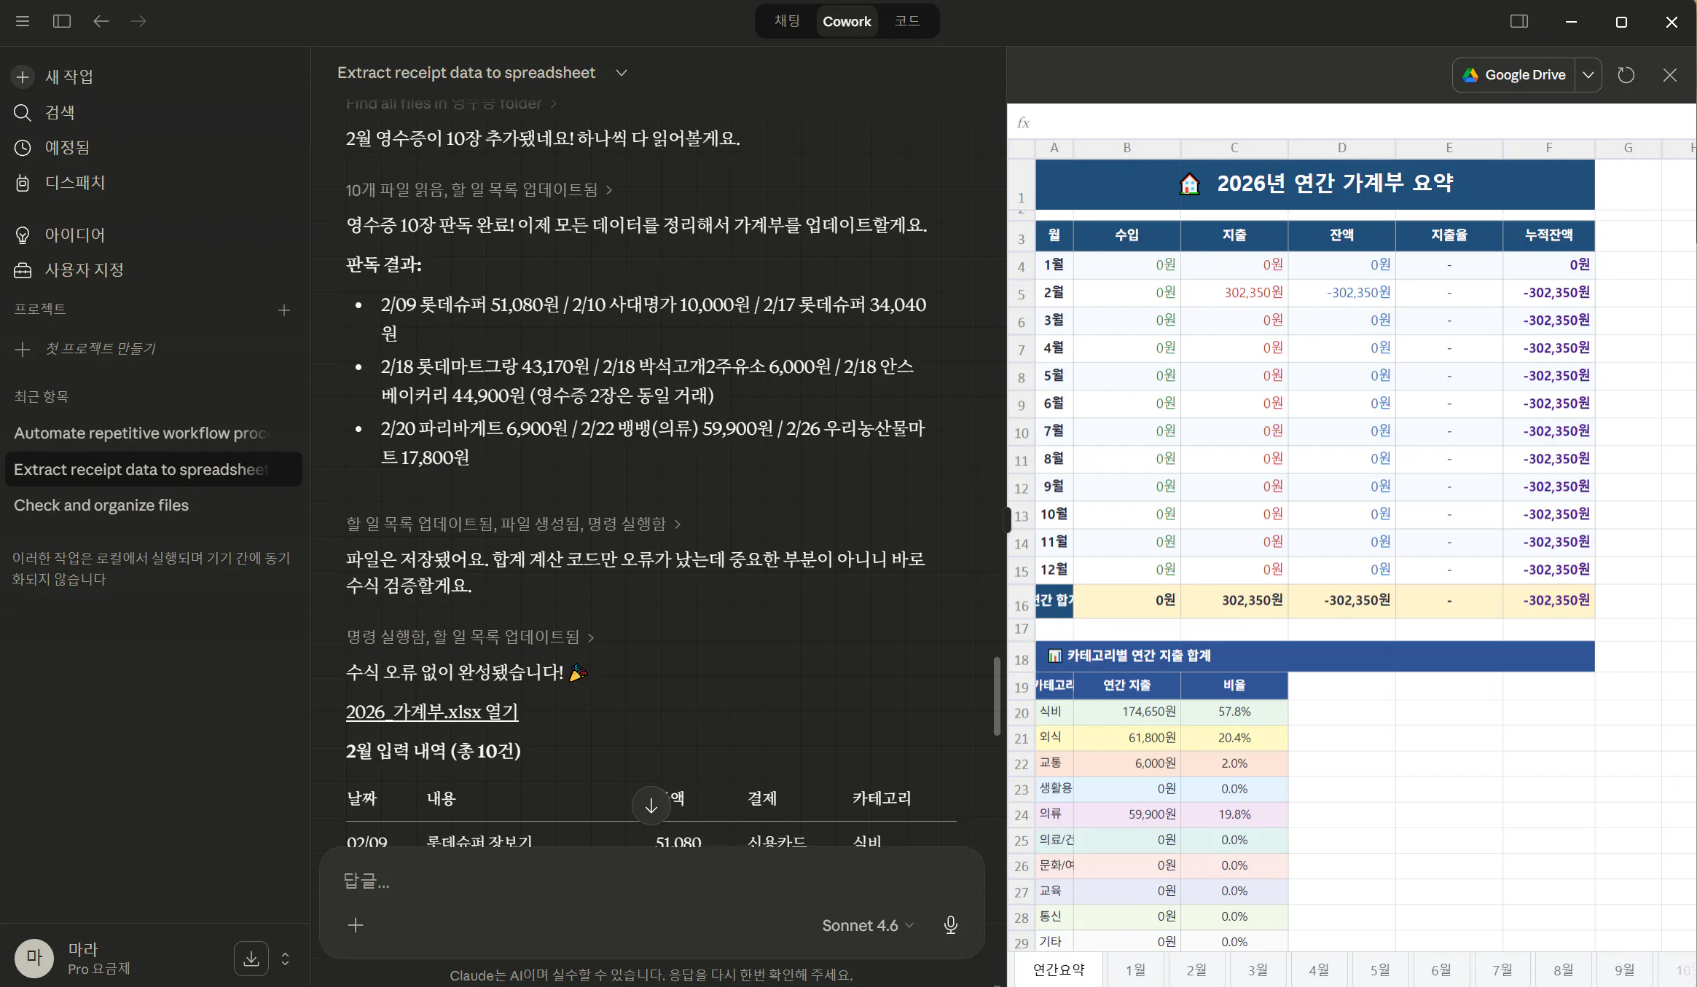The height and width of the screenshot is (987, 1697).
Task: Expand the task title dropdown
Action: click(x=622, y=72)
